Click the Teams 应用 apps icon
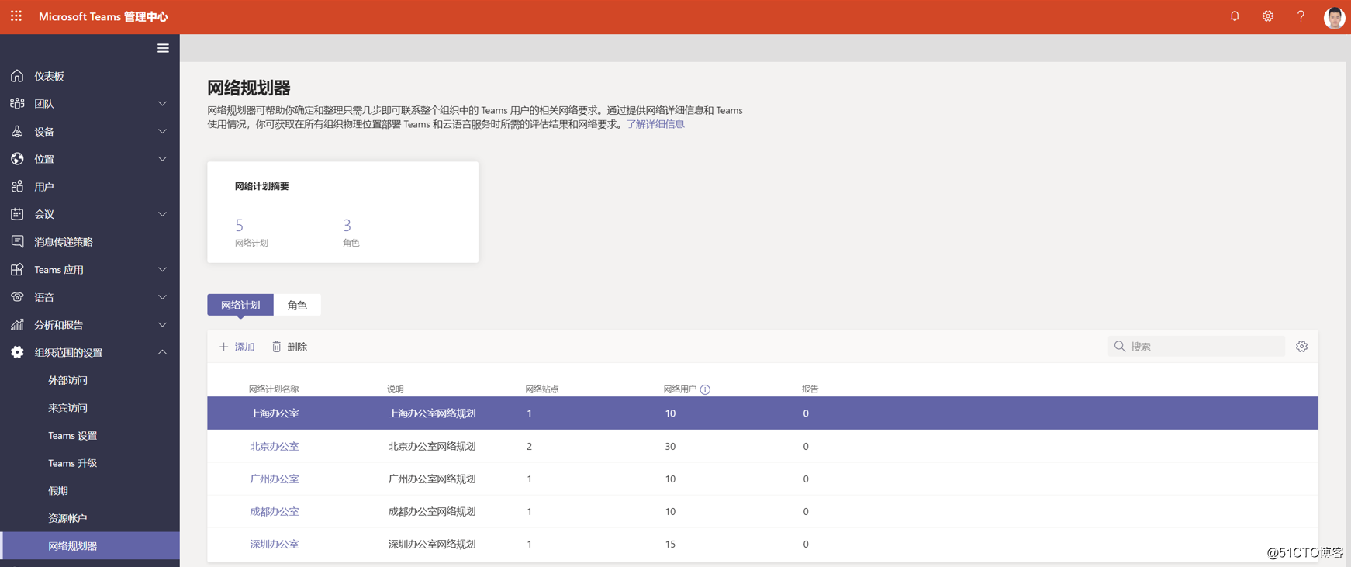Screen dimensions: 1351x567 [17, 269]
